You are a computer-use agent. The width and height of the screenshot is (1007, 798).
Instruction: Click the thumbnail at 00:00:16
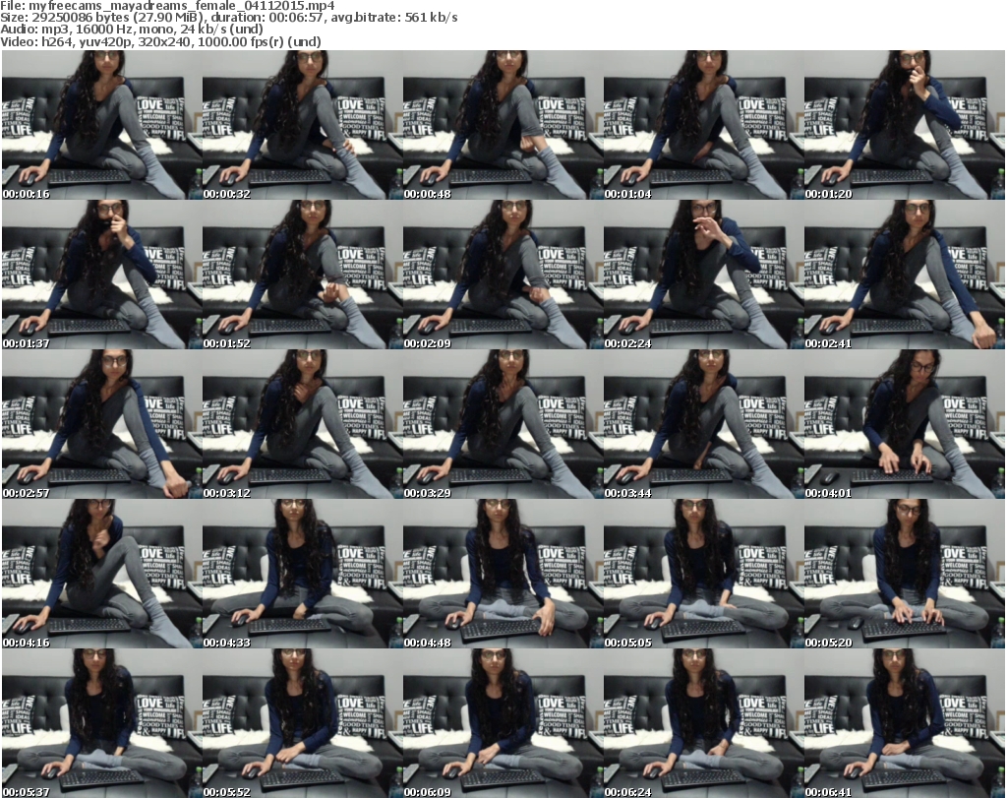click(101, 125)
